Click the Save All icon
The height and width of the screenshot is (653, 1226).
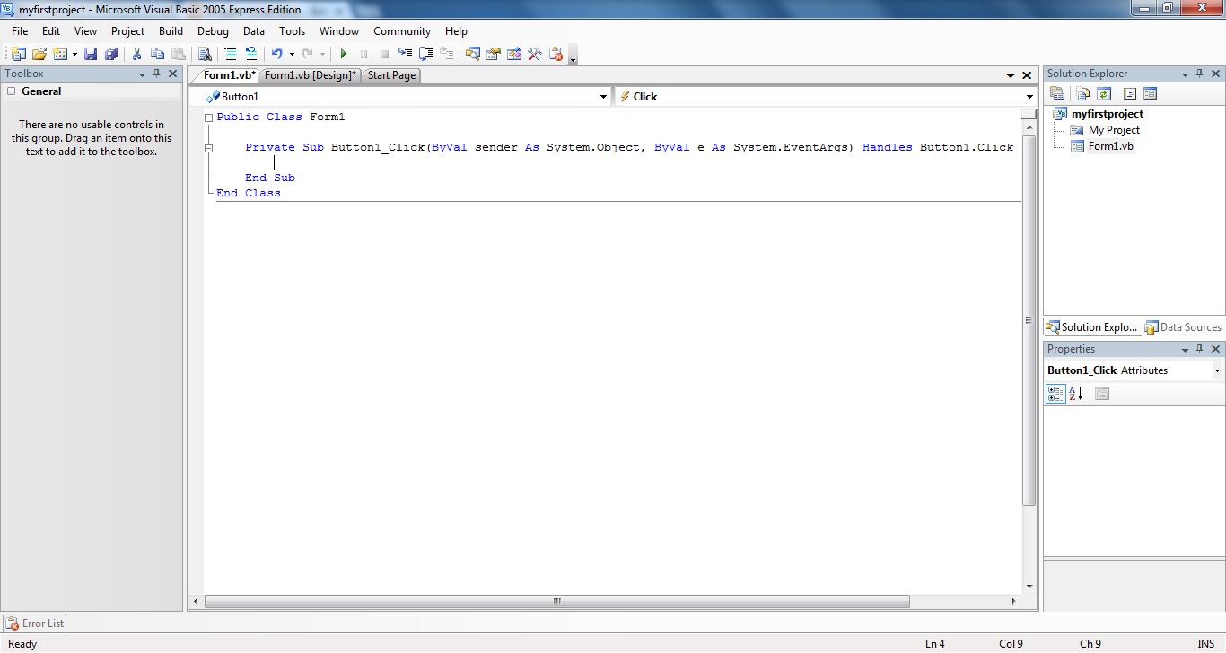click(111, 54)
